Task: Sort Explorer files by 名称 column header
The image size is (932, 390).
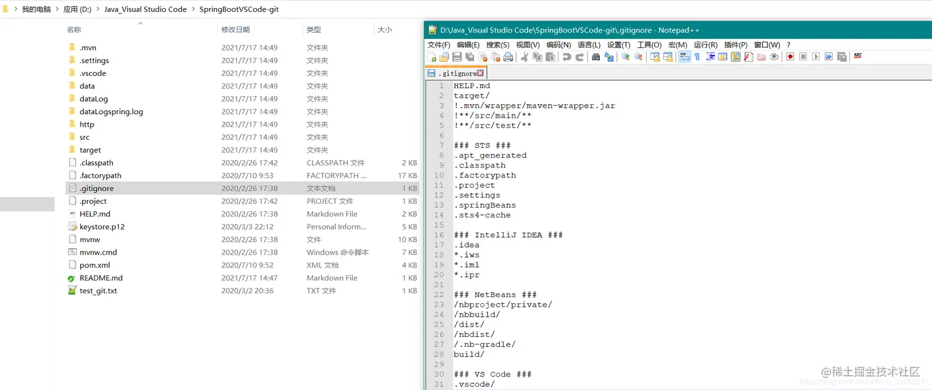Action: (74, 30)
